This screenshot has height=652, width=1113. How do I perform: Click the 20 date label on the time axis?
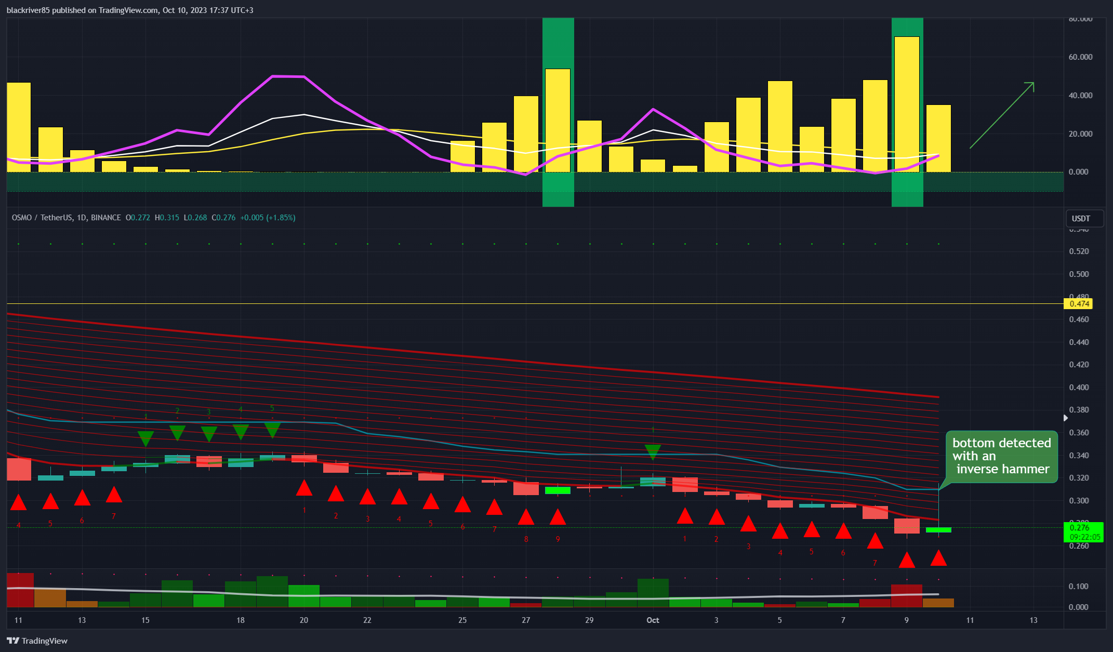pyautogui.click(x=304, y=620)
